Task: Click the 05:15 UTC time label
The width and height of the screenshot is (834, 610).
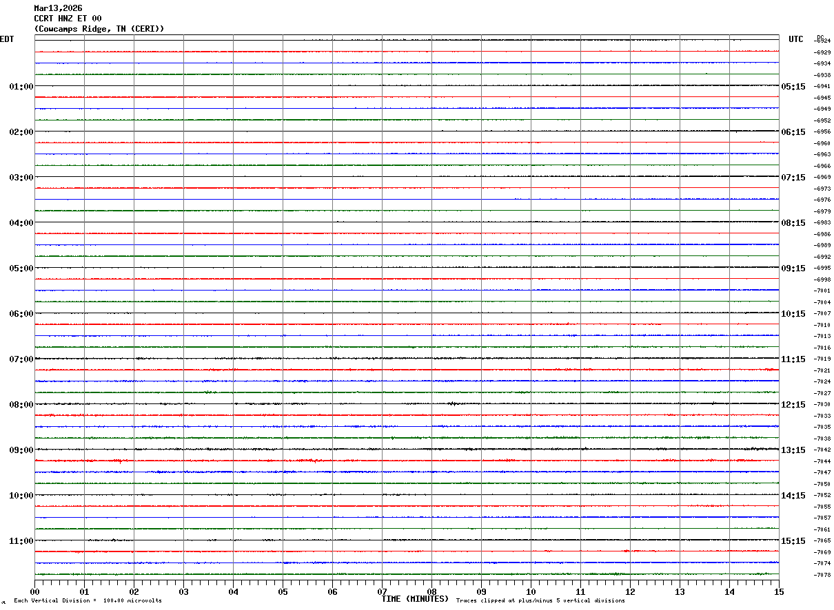Action: point(793,87)
